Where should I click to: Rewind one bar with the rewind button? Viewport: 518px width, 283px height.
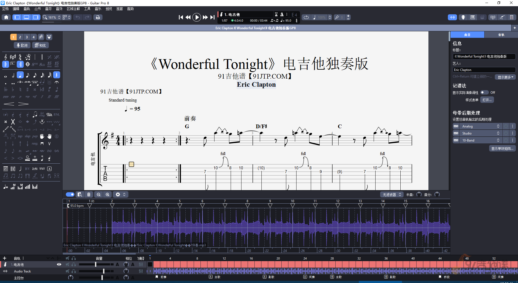pos(188,17)
